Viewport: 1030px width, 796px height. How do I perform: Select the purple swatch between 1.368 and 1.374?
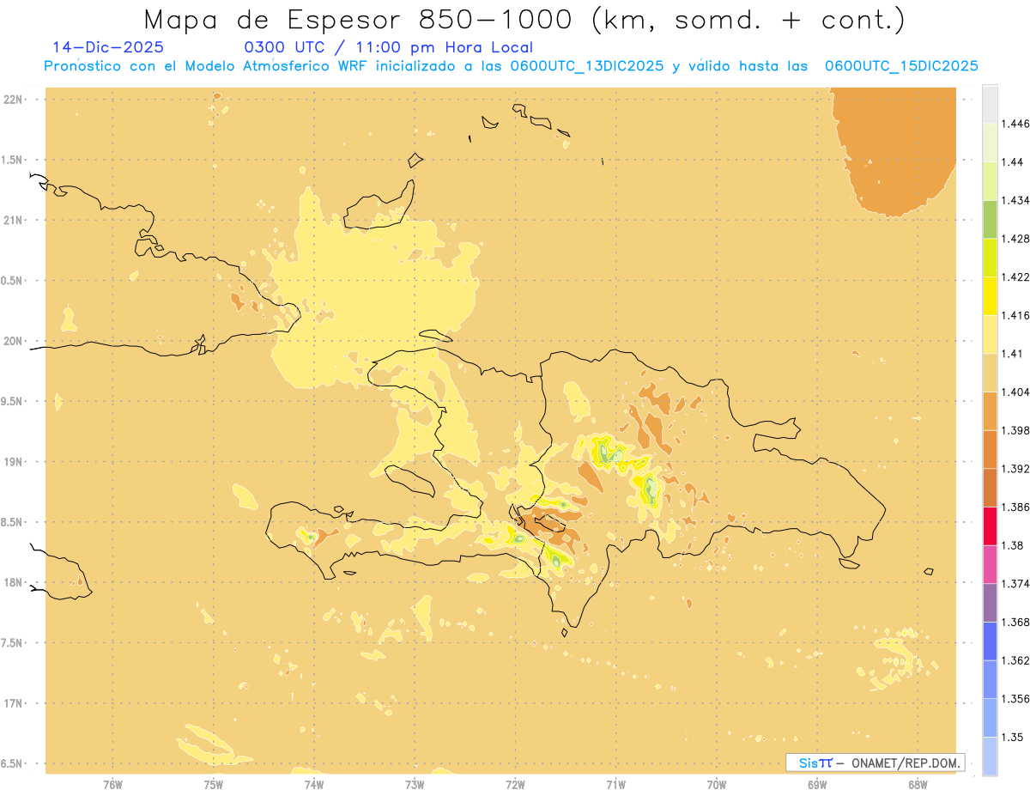[990, 603]
